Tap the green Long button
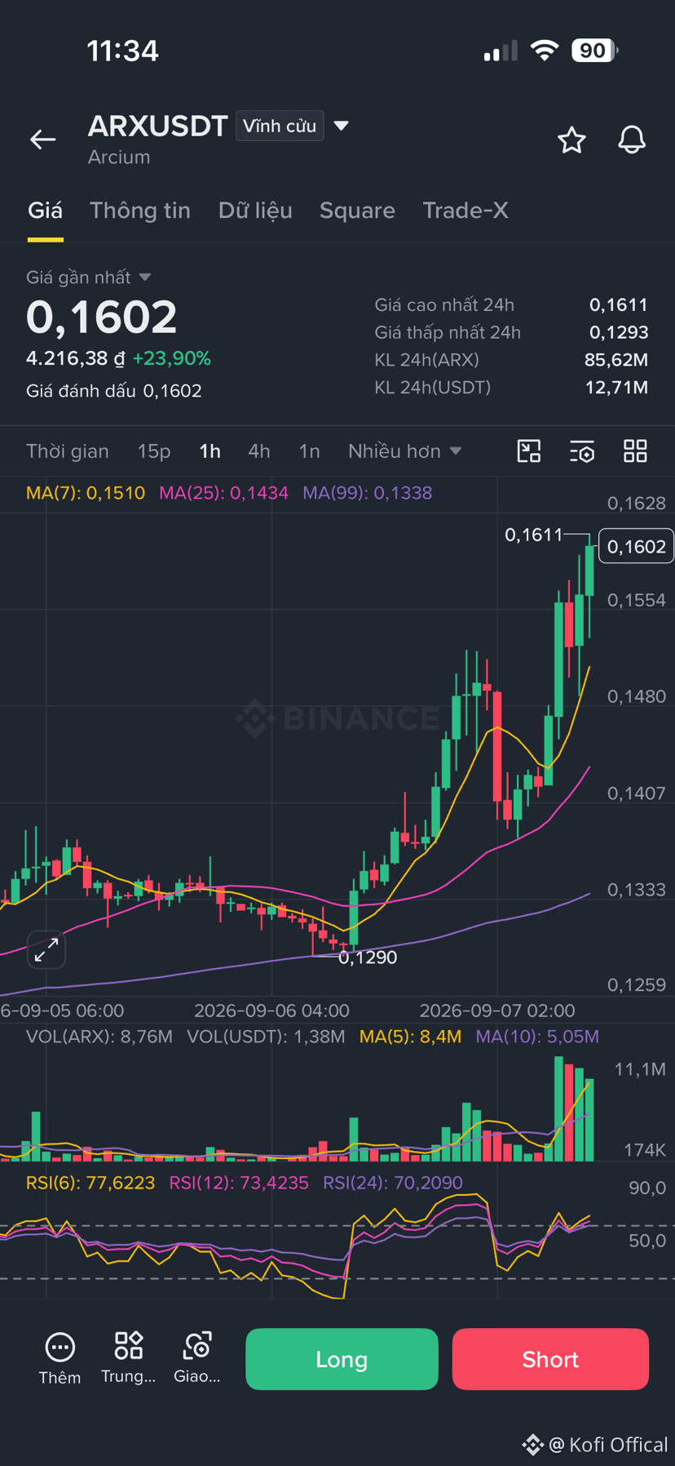This screenshot has height=1466, width=675. click(x=342, y=1359)
